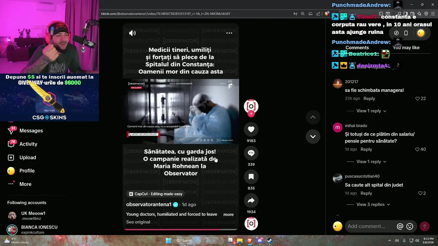Open the Brave extensions puzzle icon
The image size is (438, 246).
point(381,14)
